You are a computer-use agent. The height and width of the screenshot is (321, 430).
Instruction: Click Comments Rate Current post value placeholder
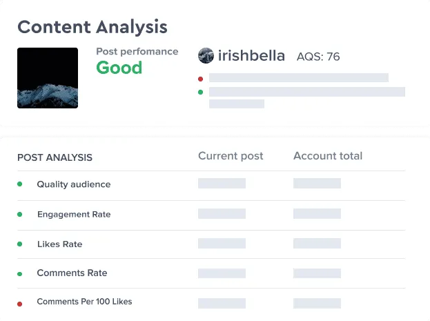click(222, 273)
